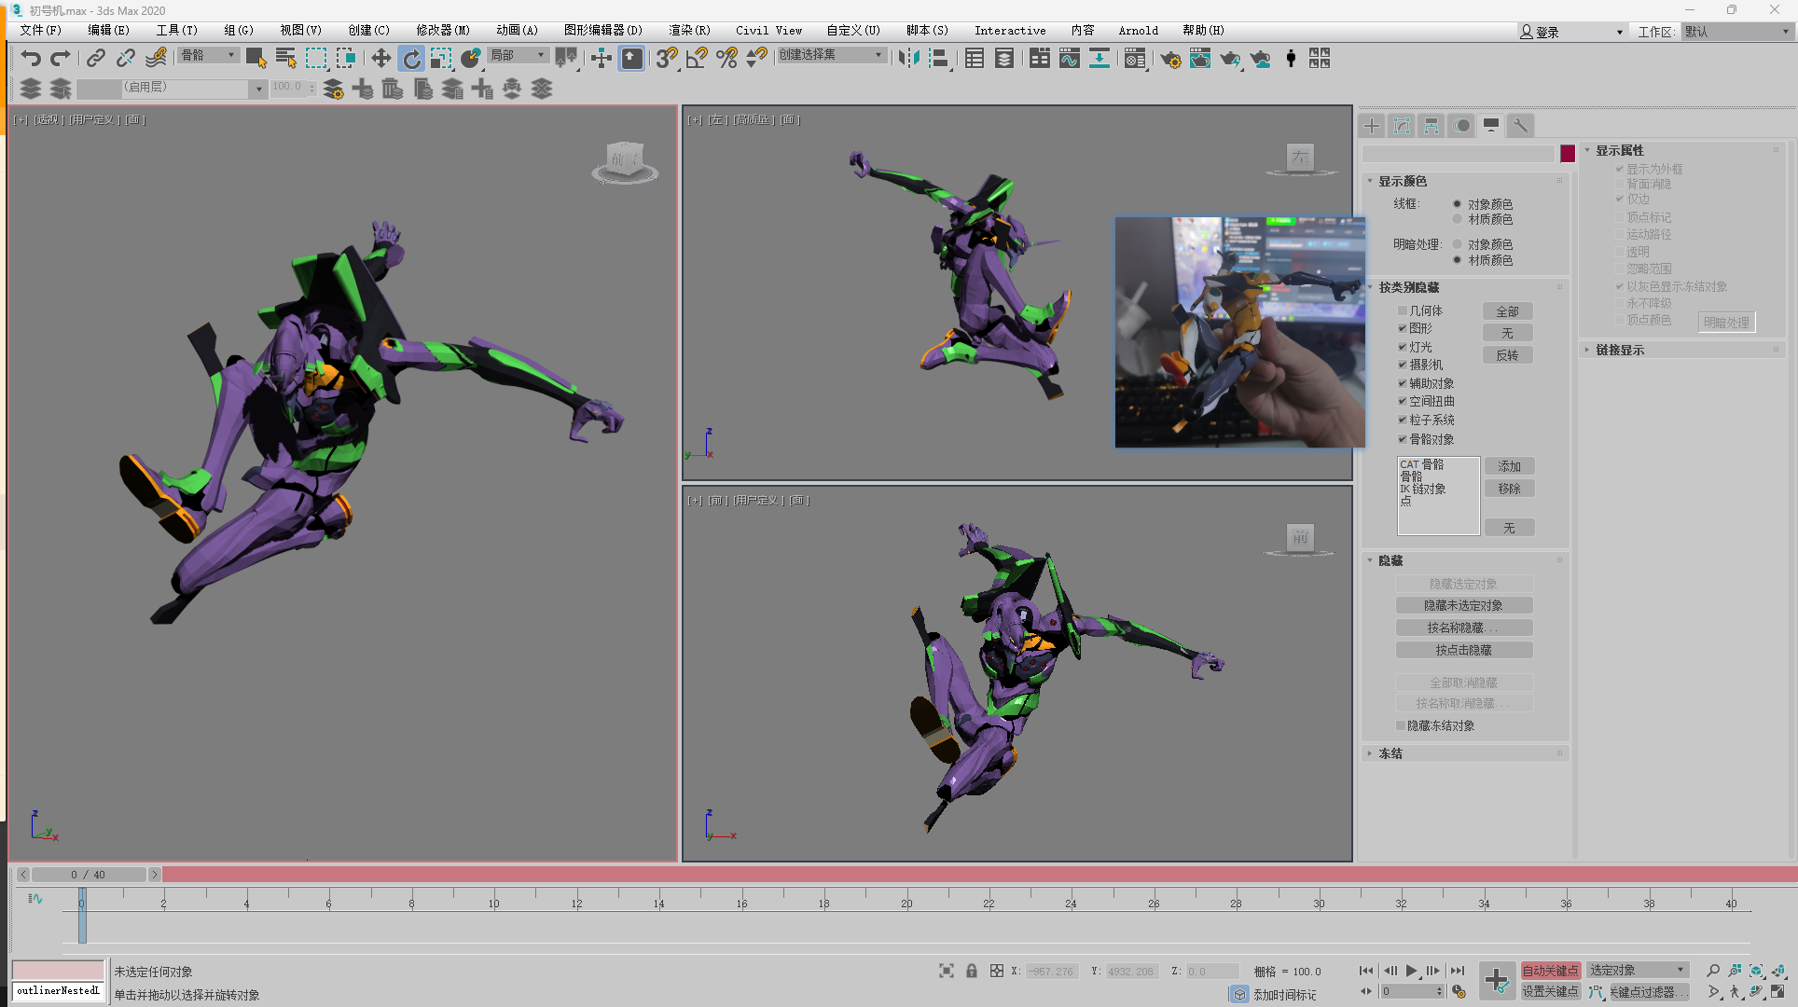Select the Link objects tool
The image size is (1798, 1007).
[95, 59]
